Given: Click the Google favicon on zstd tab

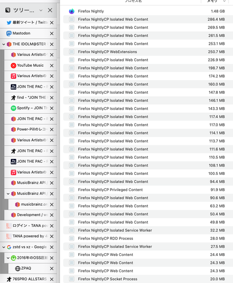Looking at the screenshot, I should tap(9, 247).
